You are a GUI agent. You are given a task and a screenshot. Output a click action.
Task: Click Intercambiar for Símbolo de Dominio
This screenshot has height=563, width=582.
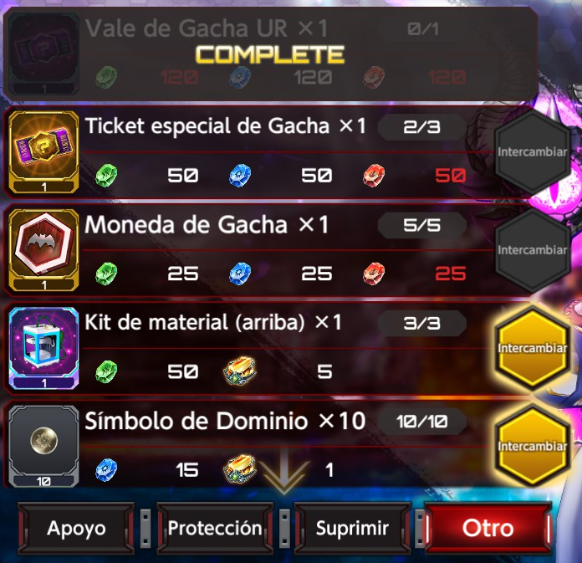tap(533, 446)
